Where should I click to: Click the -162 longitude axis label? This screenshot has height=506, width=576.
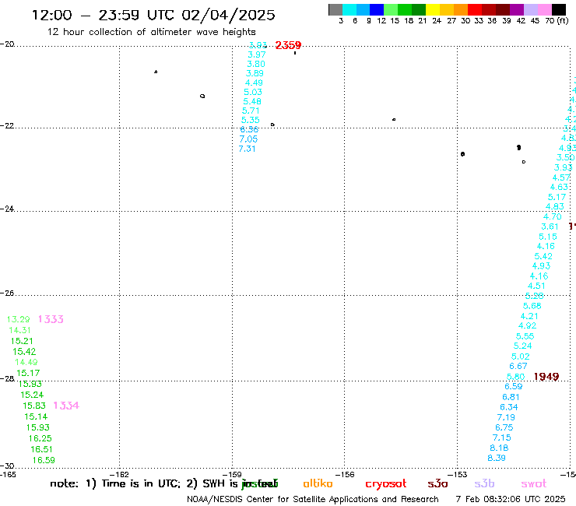[119, 474]
